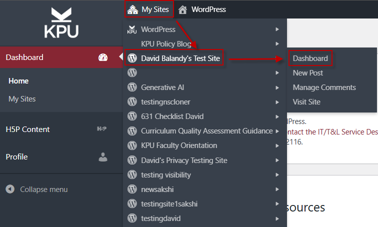378x227 pixels.
Task: Select the testingnscloner site
Action: tap(165, 102)
